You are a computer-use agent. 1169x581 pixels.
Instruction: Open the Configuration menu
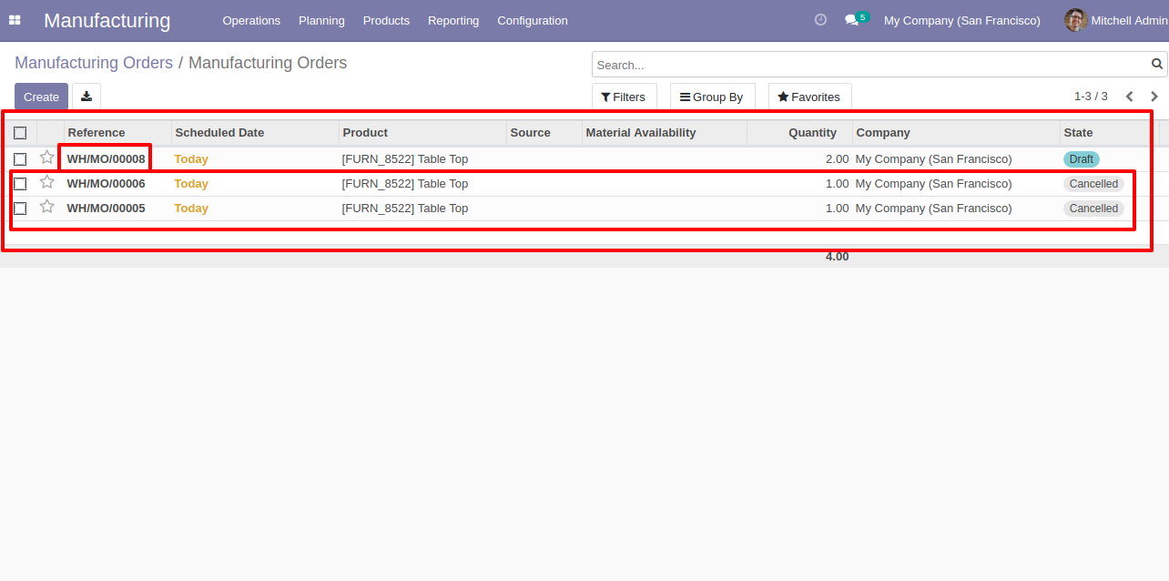pyautogui.click(x=533, y=20)
